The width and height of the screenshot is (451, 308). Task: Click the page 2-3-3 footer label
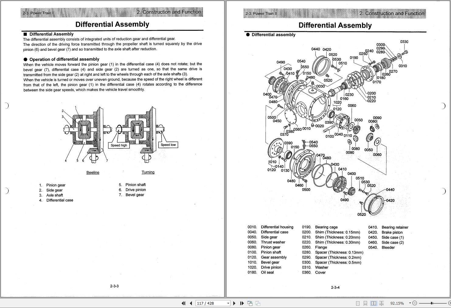(x=114, y=286)
